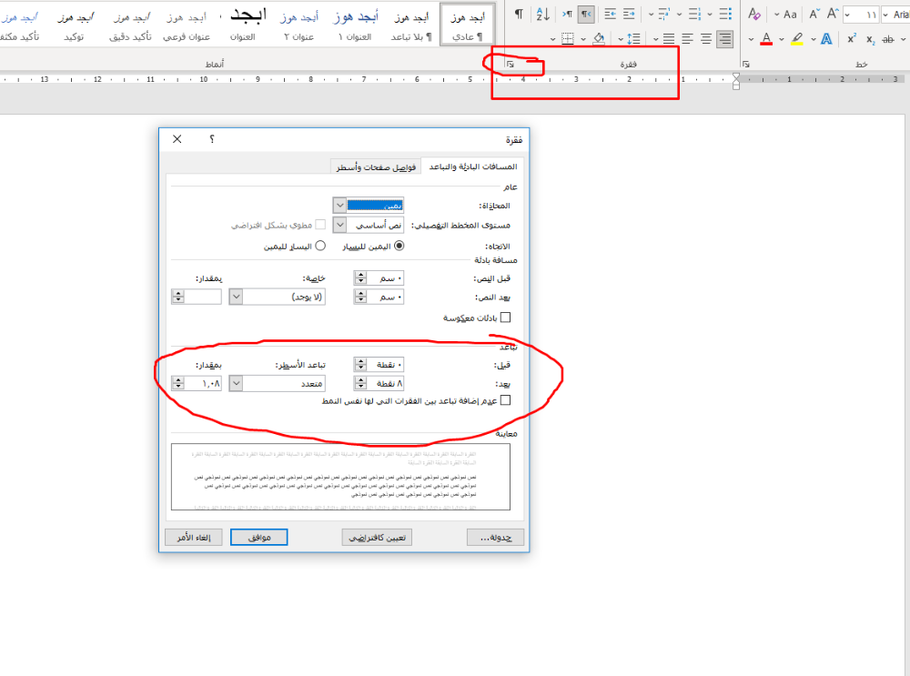The image size is (910, 676).
Task: Click the Sort icon in the ribbon
Action: 542,14
